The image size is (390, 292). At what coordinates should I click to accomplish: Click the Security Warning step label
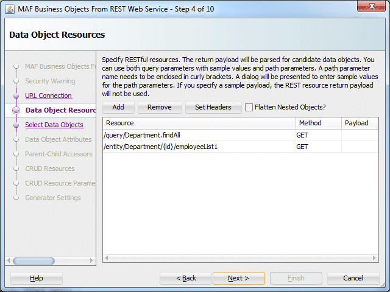coord(50,81)
